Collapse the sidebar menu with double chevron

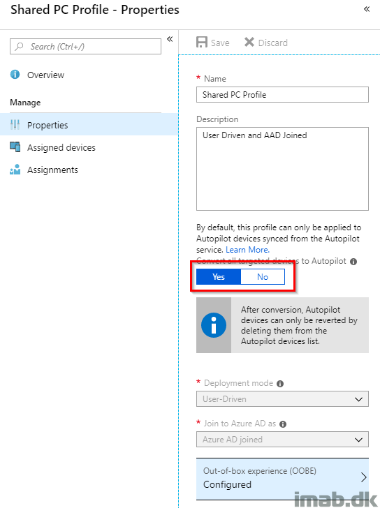point(170,39)
